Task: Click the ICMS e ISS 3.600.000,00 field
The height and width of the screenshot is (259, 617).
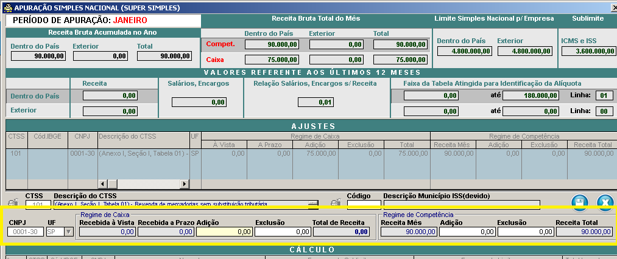Action: [x=588, y=51]
